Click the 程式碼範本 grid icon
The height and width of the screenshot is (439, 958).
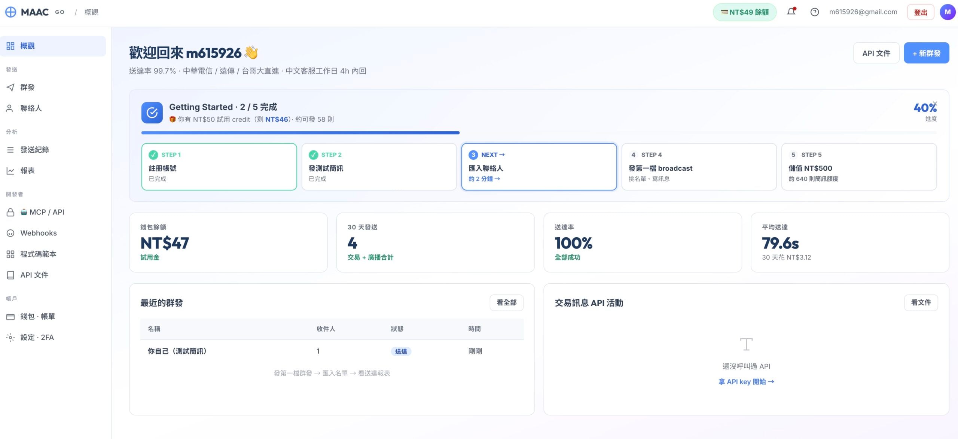pos(10,254)
